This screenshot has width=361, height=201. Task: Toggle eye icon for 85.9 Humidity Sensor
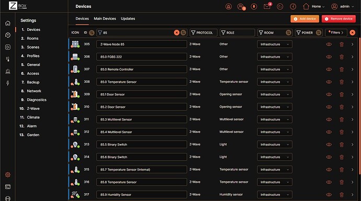329,195
